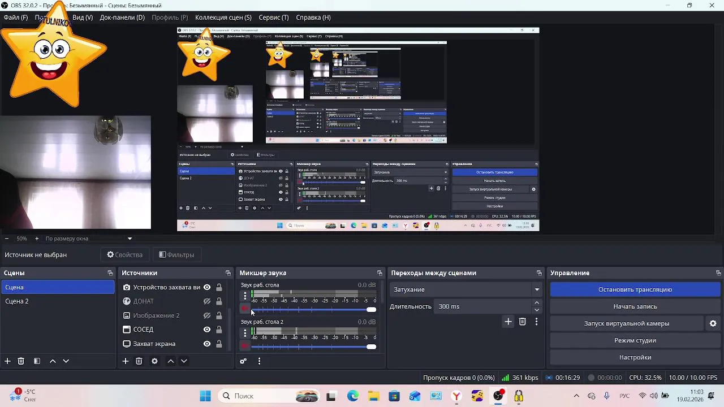Image resolution: width=724 pixels, height=407 pixels.
Task: Open the Коллекция сцен menu
Action: click(x=223, y=18)
